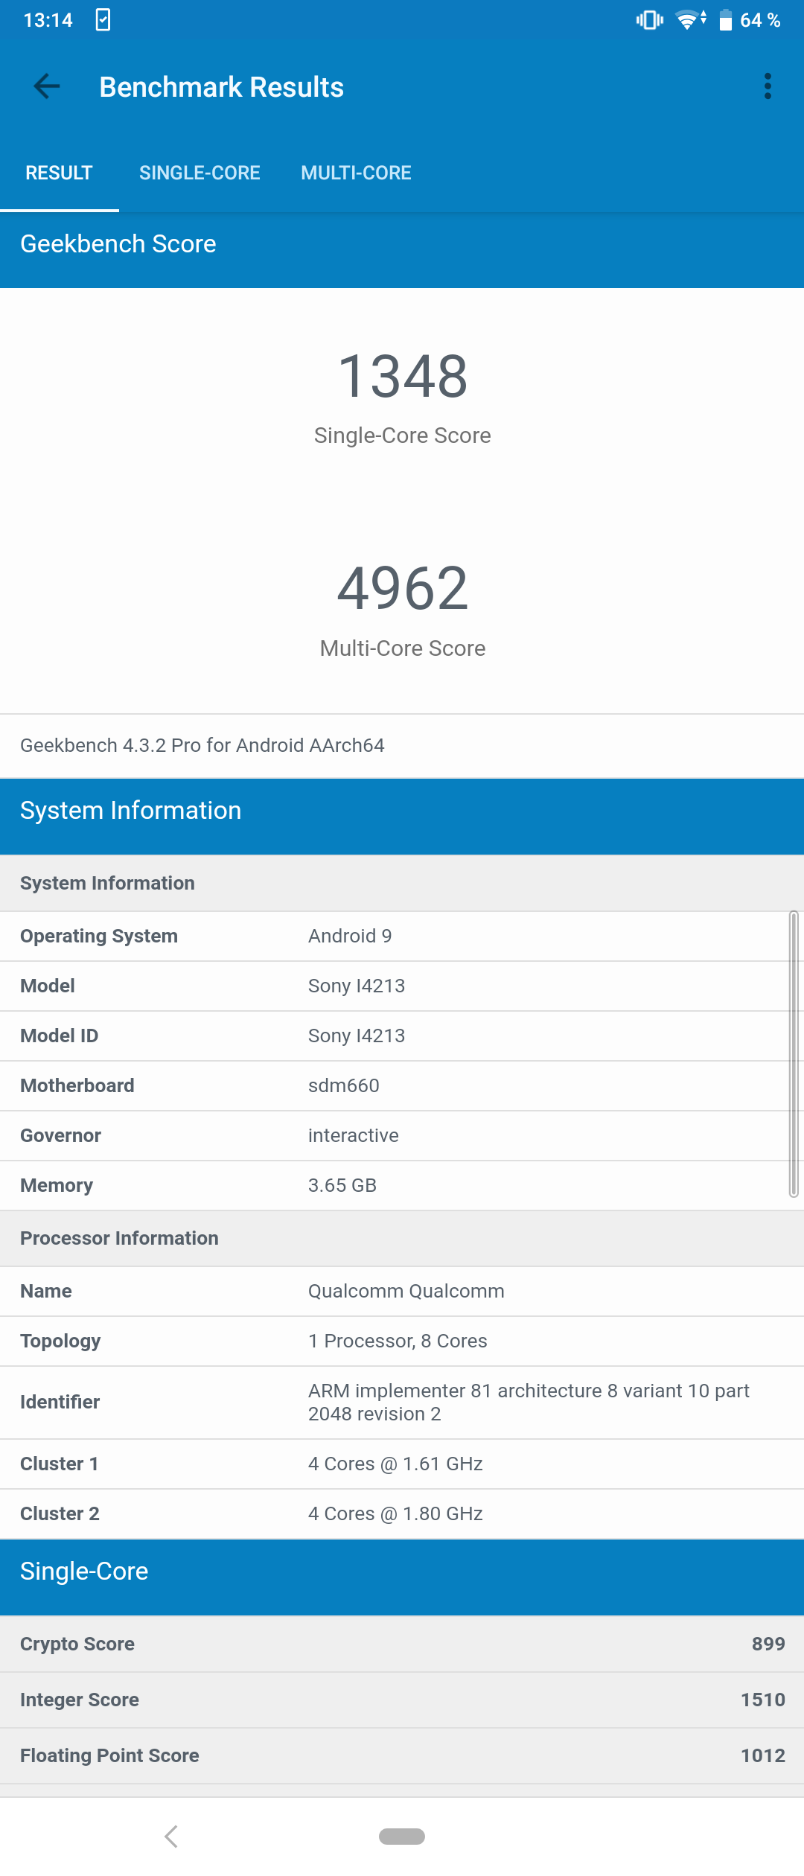Tap the Single-Core Score label
804x1876 pixels.
(403, 435)
